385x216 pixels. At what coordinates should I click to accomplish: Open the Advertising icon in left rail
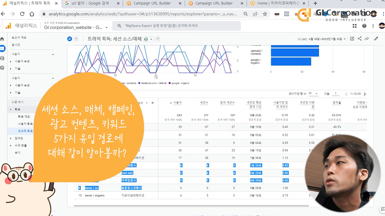tap(2, 67)
